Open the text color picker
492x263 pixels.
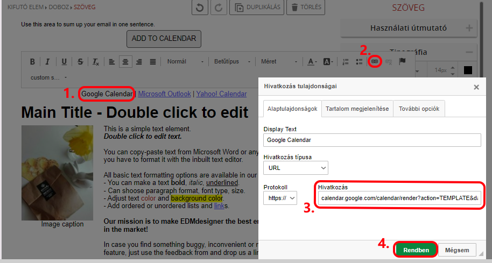312,62
